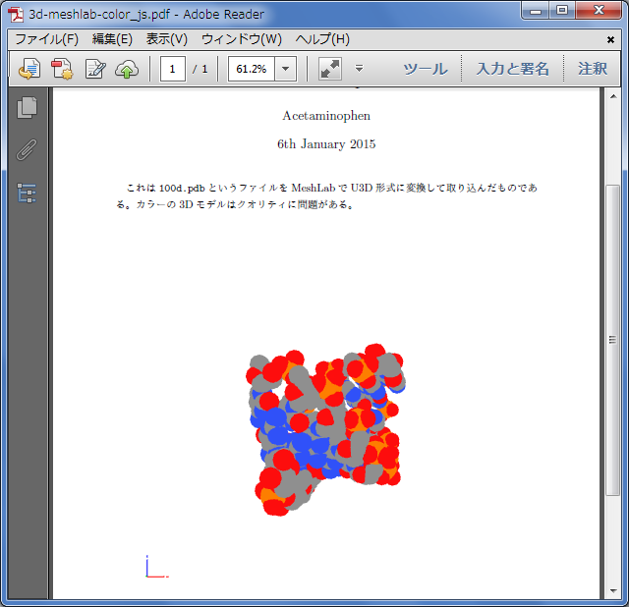The height and width of the screenshot is (607, 629).
Task: Click the sign document pen icon
Action: pyautogui.click(x=95, y=69)
